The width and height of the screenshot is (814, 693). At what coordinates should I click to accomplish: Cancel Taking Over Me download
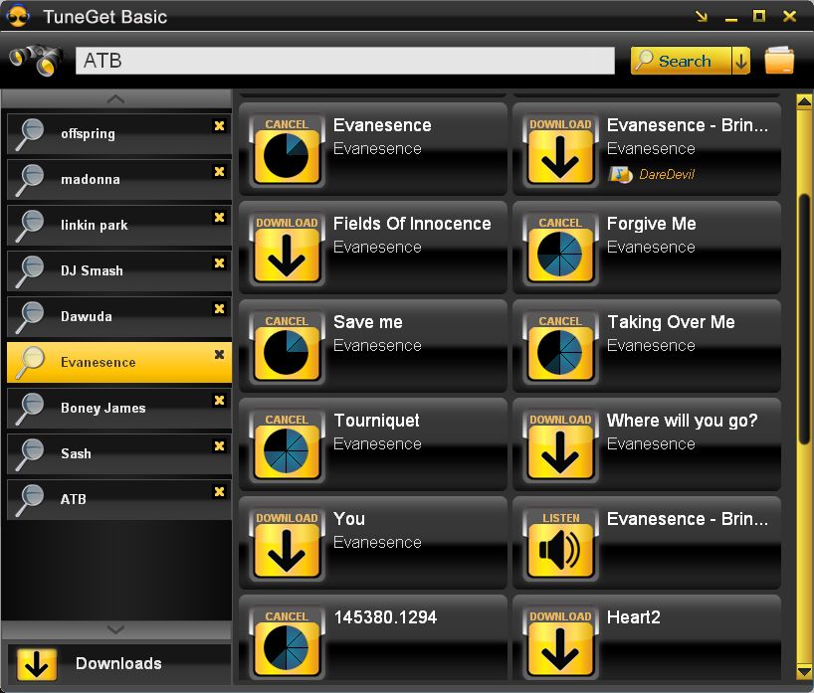pyautogui.click(x=560, y=348)
